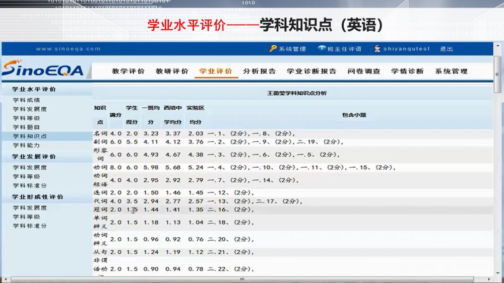
Task: Collapse the 学业水平评价 sidebar section
Action: pos(34,89)
